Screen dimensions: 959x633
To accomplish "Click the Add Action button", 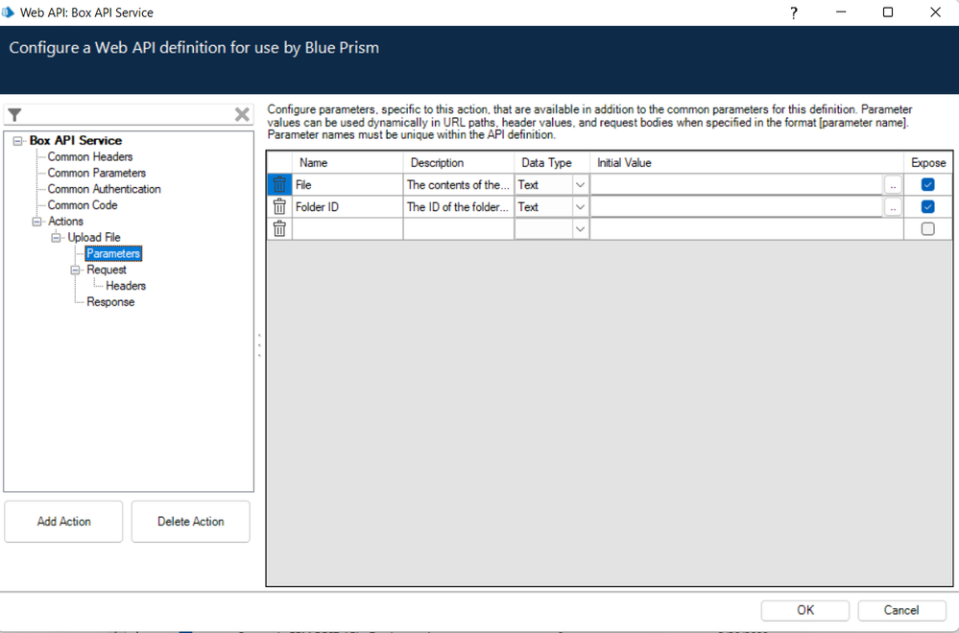I will pyautogui.click(x=63, y=522).
